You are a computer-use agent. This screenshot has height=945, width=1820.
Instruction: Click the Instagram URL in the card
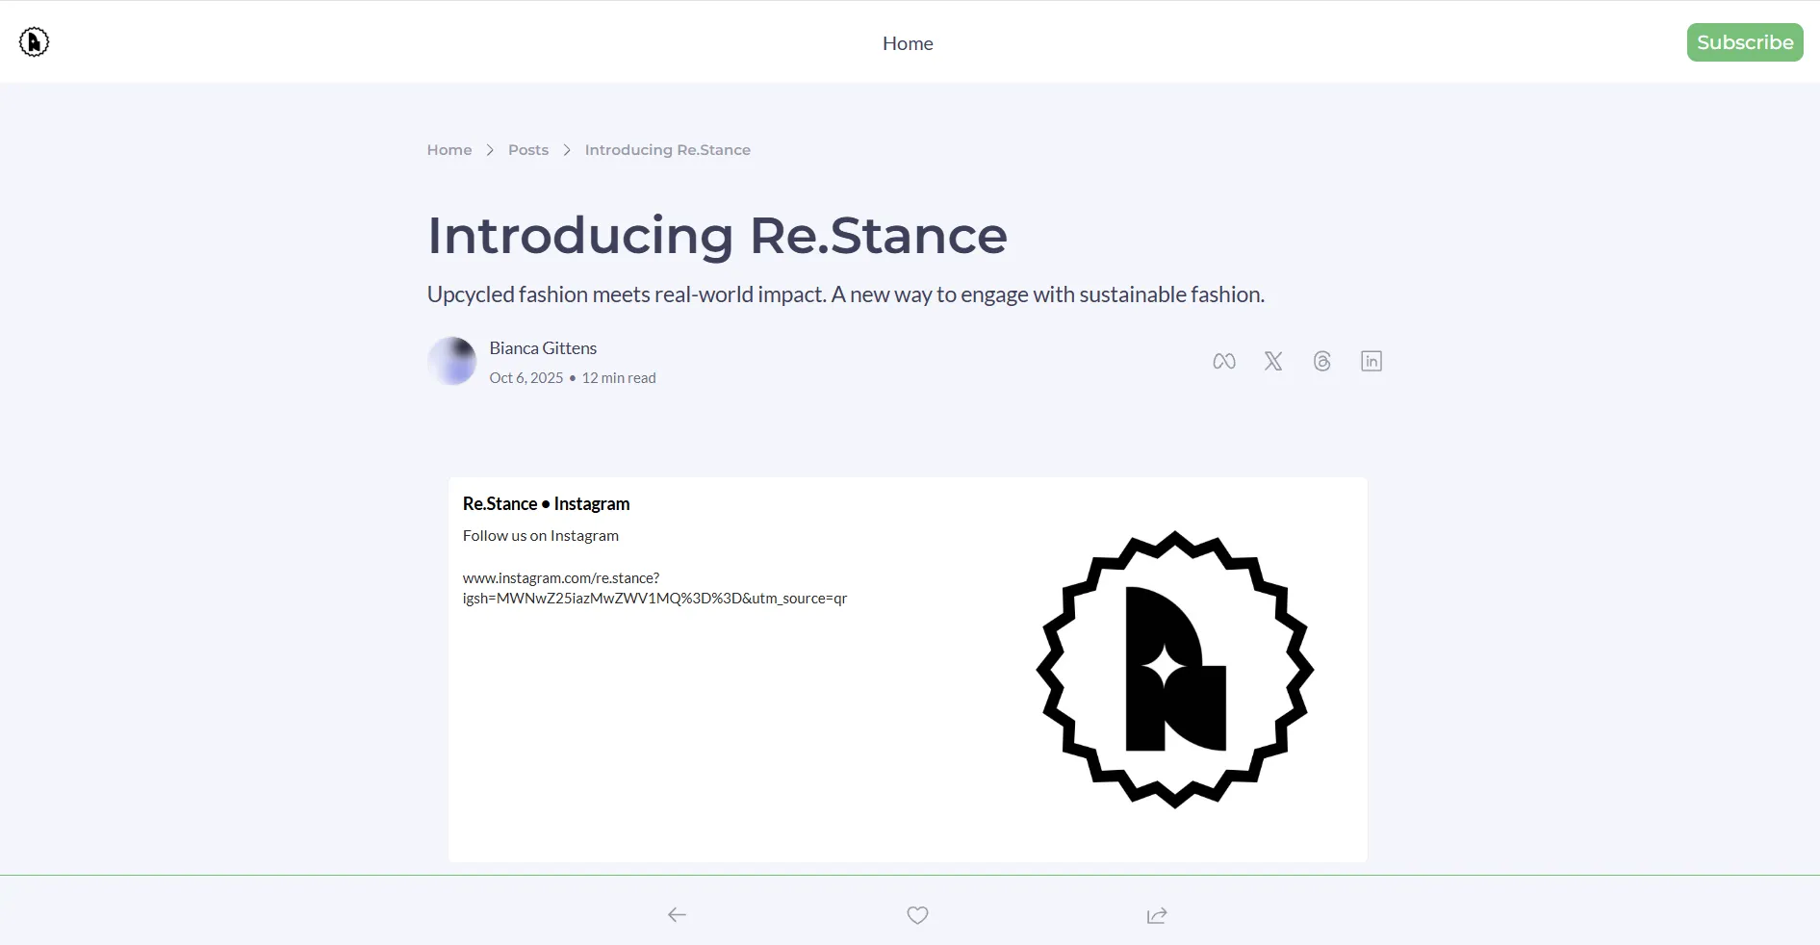654,588
